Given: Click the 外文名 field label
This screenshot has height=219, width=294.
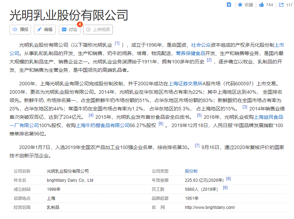Looking at the screenshot, I should coord(20,180).
